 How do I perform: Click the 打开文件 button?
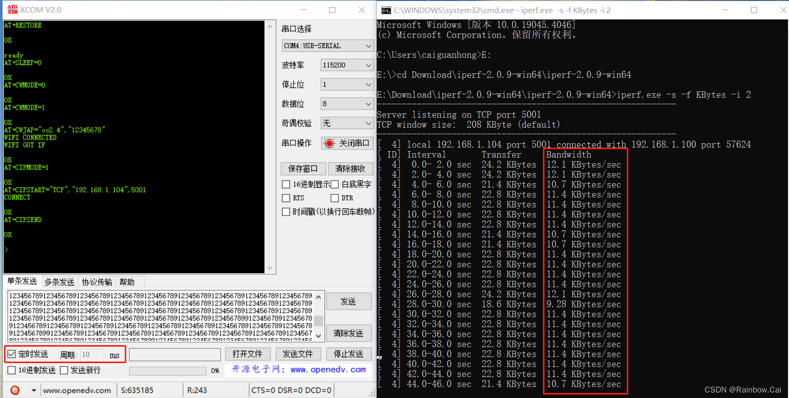pos(248,354)
